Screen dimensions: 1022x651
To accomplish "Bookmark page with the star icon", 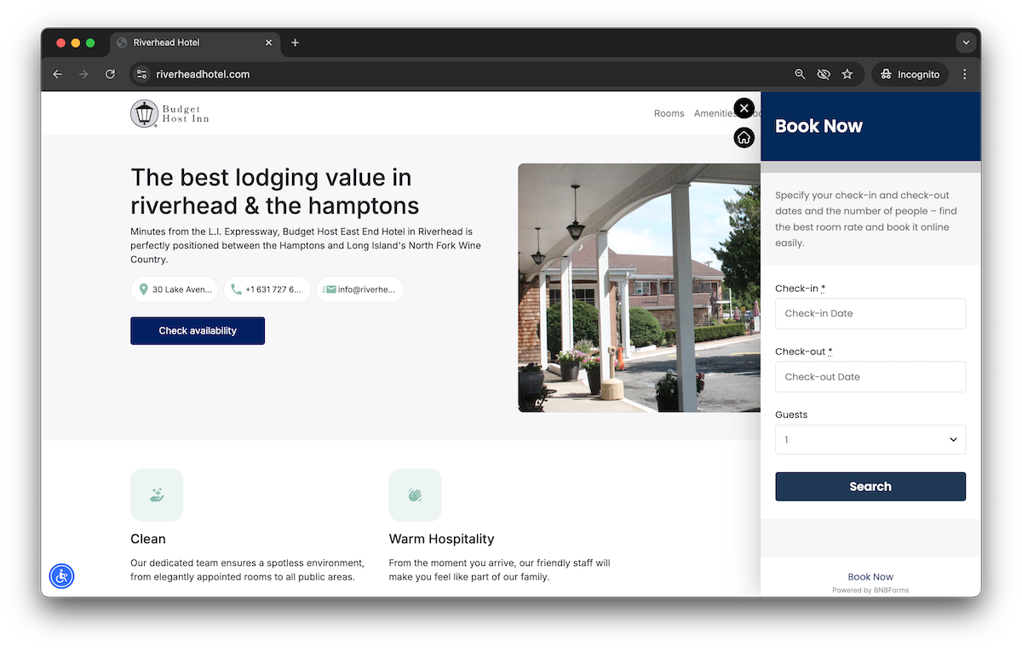I will 847,75.
